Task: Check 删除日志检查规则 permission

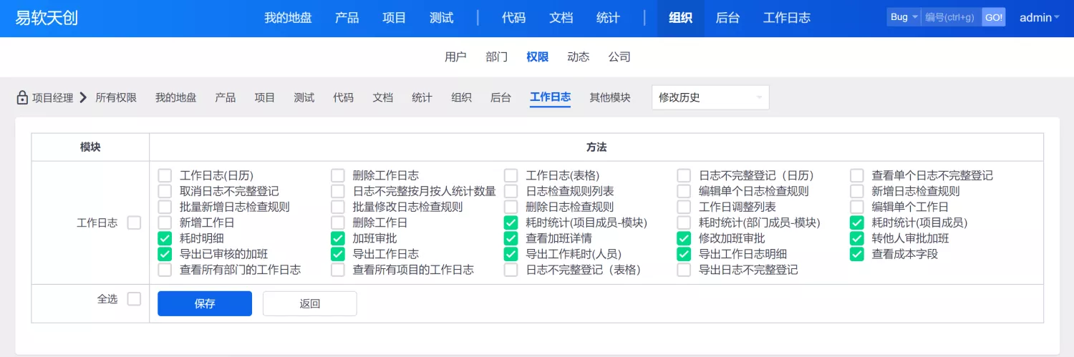Action: (x=511, y=207)
